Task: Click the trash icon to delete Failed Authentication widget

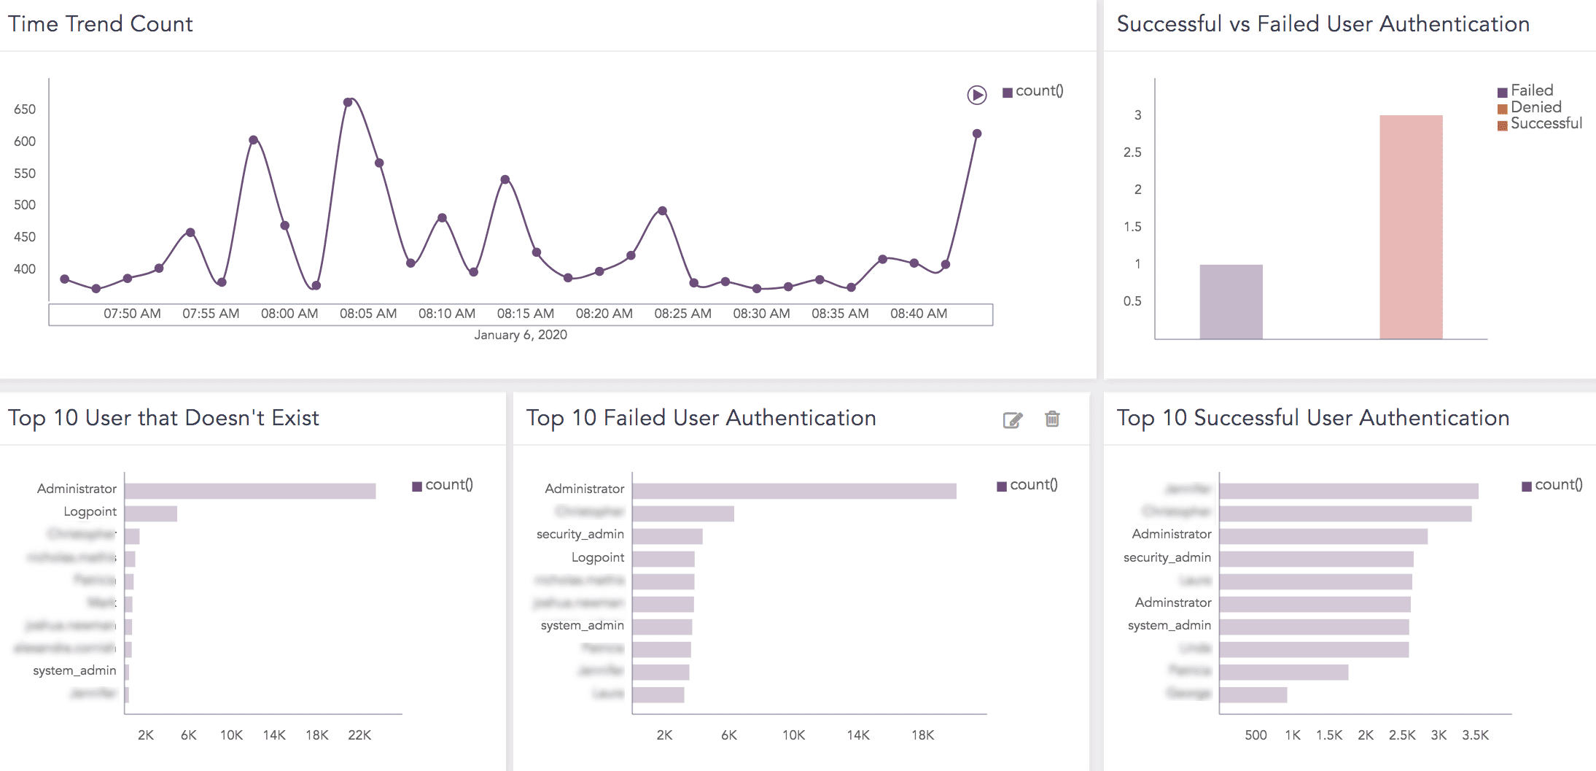Action: click(1051, 419)
